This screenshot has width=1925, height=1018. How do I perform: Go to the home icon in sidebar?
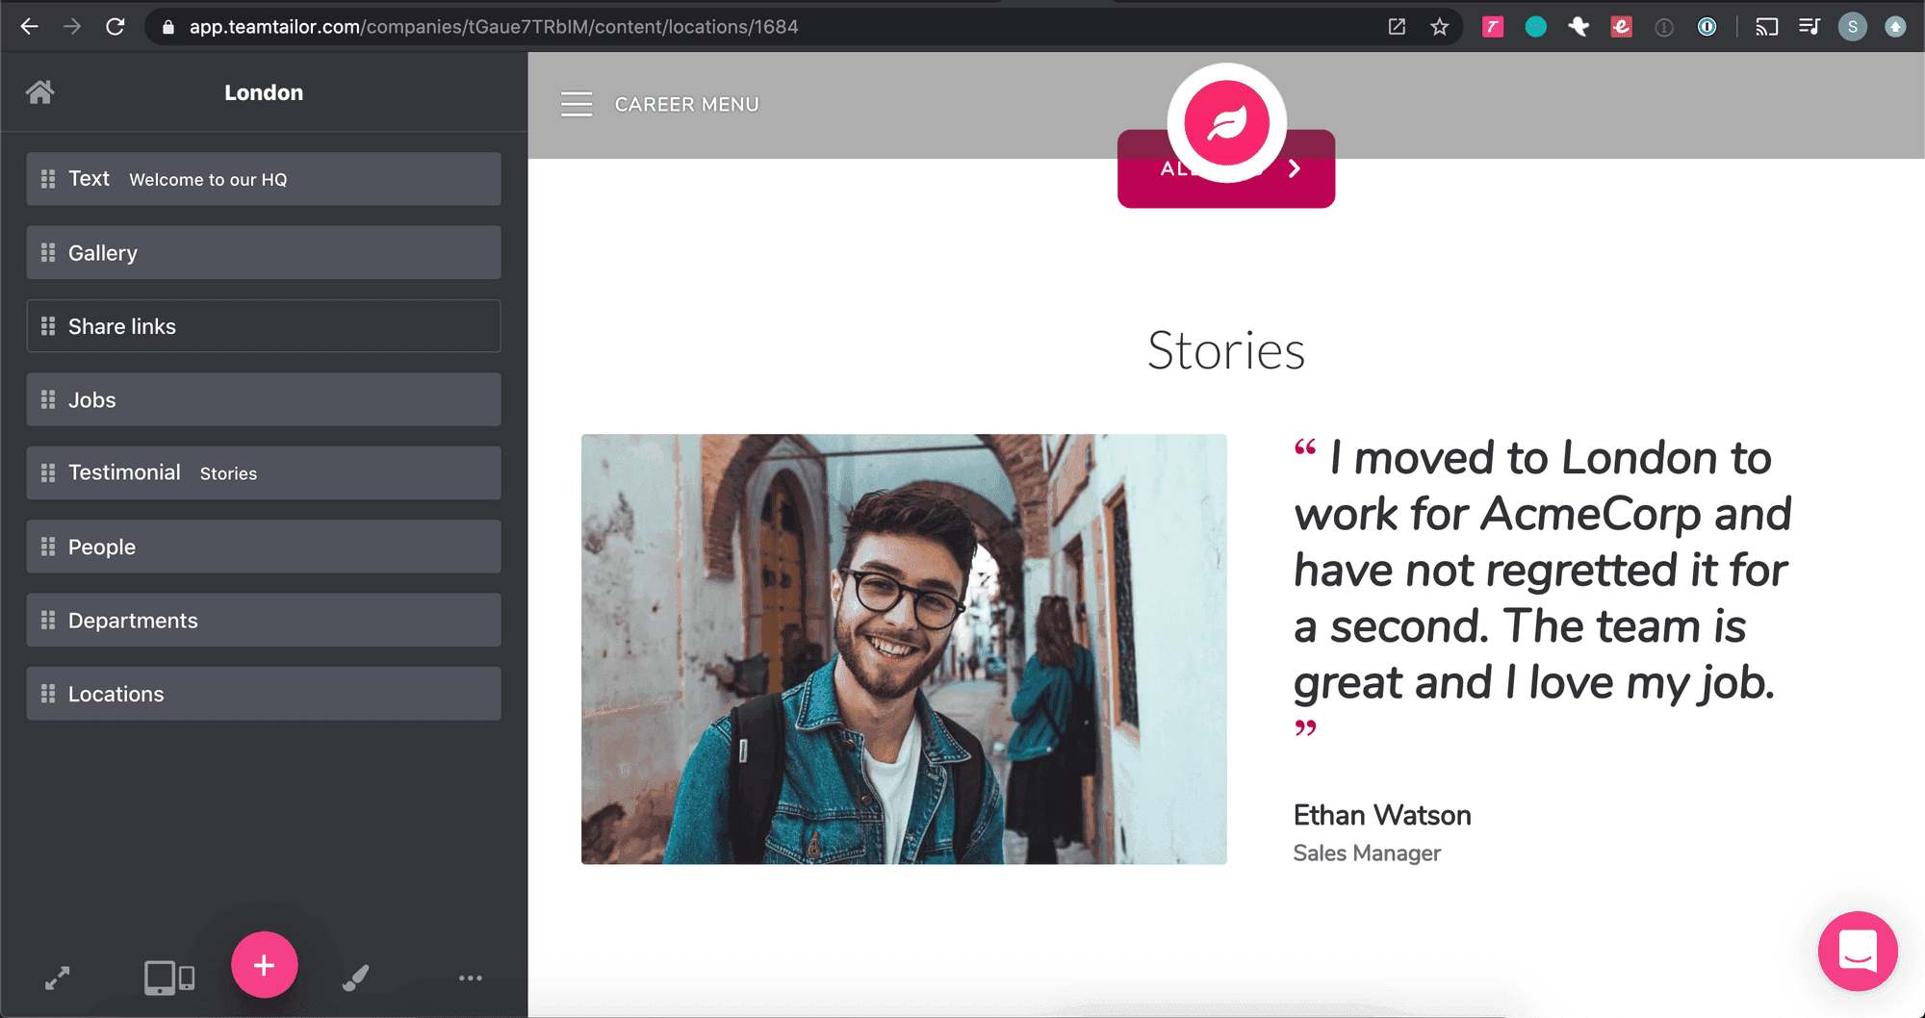coord(40,92)
